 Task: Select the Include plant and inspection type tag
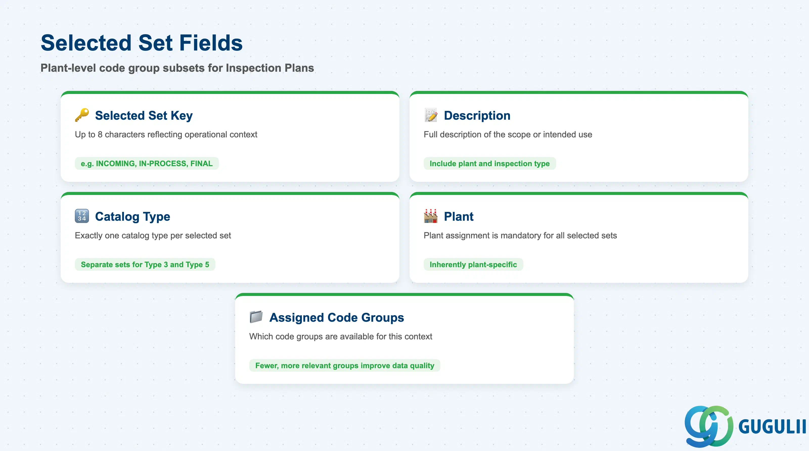(x=490, y=163)
